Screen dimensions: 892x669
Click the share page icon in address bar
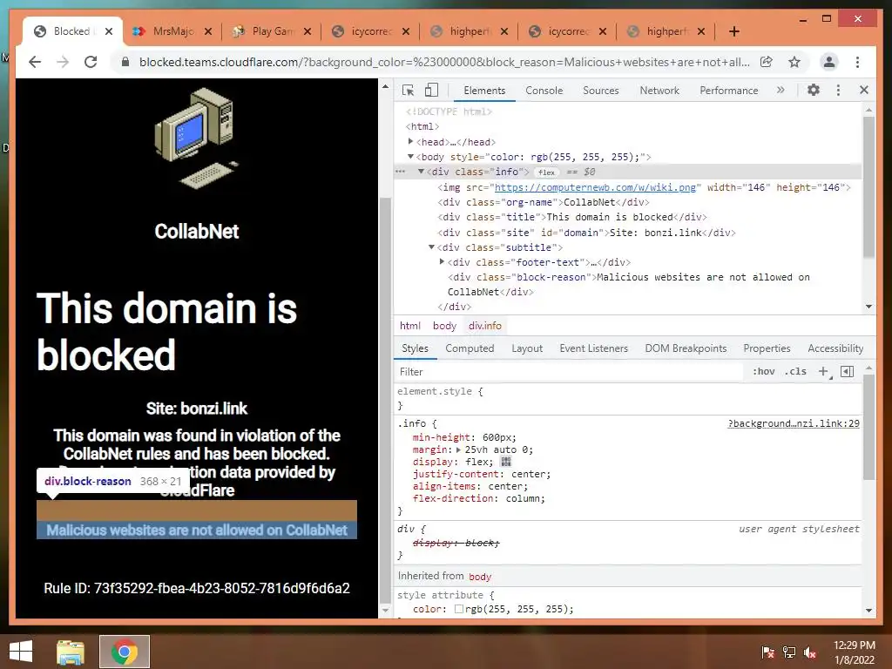point(767,62)
